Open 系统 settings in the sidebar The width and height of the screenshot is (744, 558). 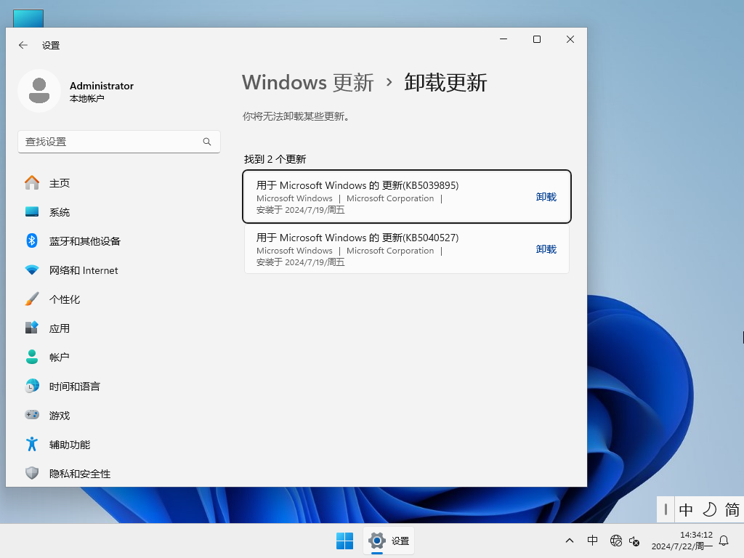tap(60, 211)
